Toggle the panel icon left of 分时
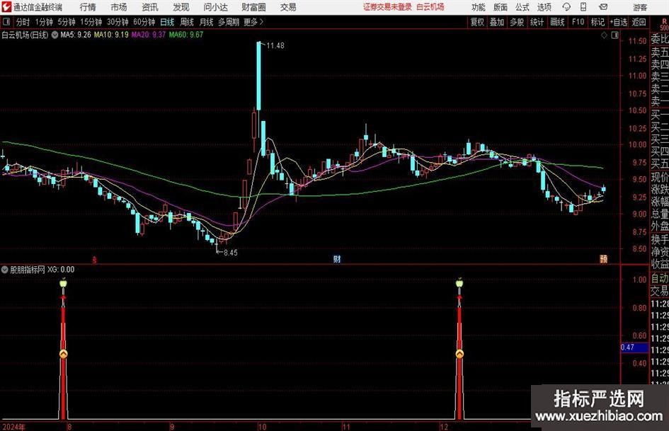This screenshot has width=669, height=431. click(6, 22)
